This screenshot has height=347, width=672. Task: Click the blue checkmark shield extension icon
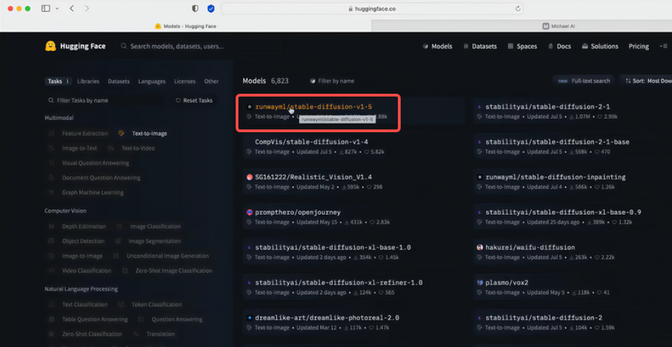[x=211, y=8]
